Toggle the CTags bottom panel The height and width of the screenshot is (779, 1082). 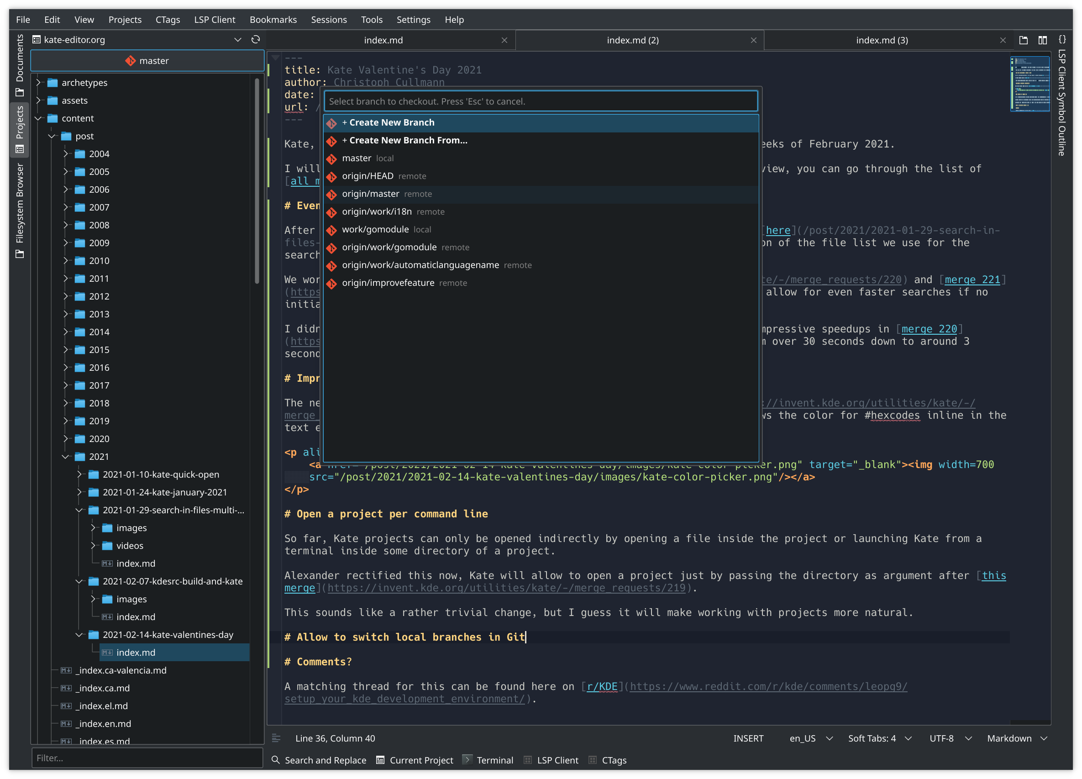[x=608, y=760]
